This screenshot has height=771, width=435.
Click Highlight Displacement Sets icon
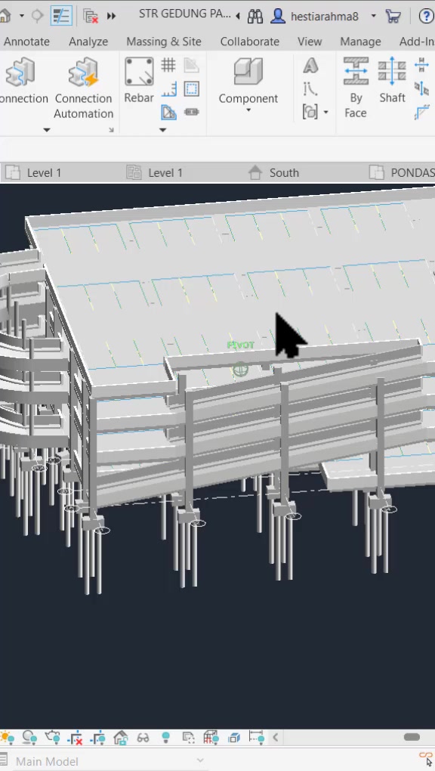point(234,738)
